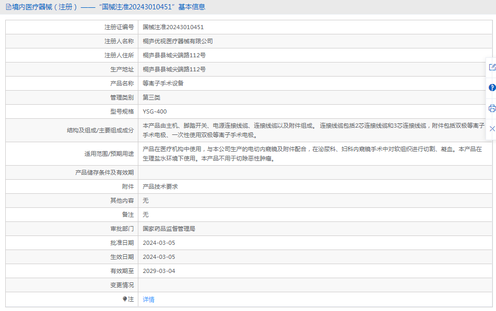Open the 详情 link in the 注 row

click(149, 300)
